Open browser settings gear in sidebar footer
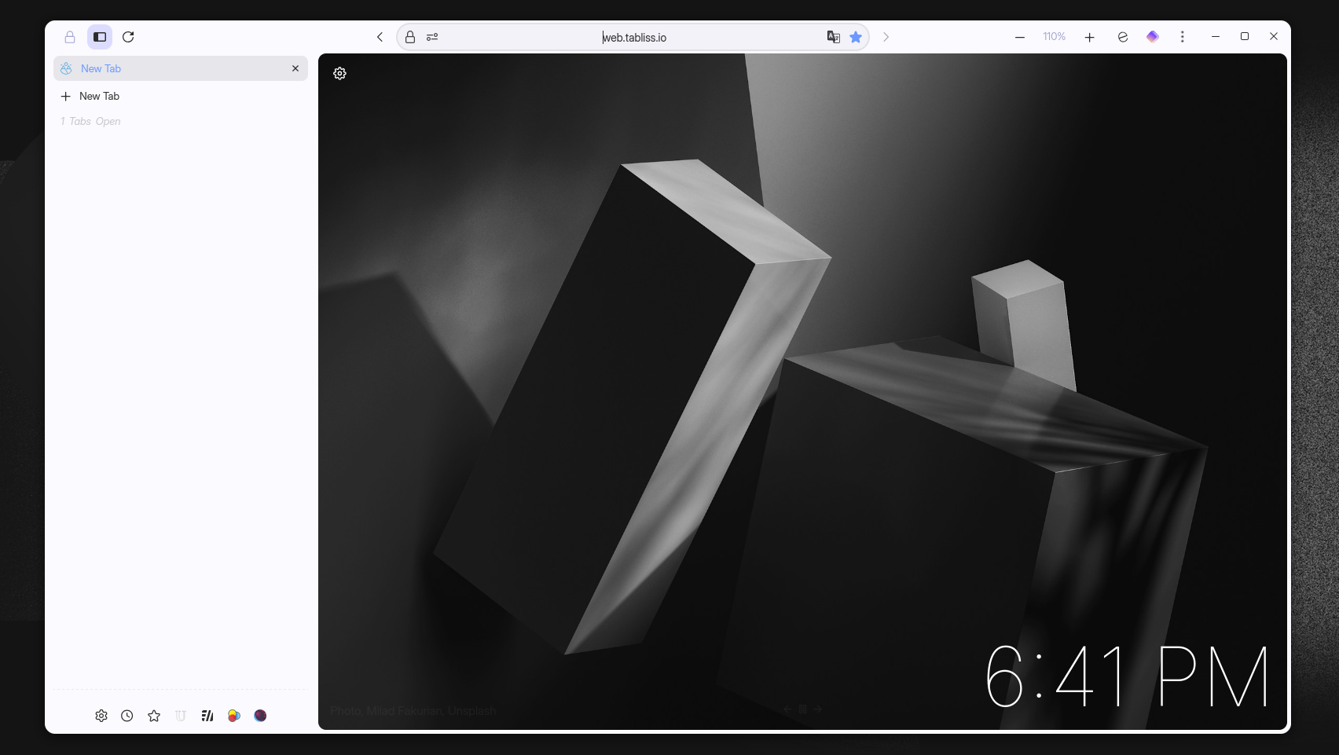Image resolution: width=1339 pixels, height=755 pixels. 101,716
